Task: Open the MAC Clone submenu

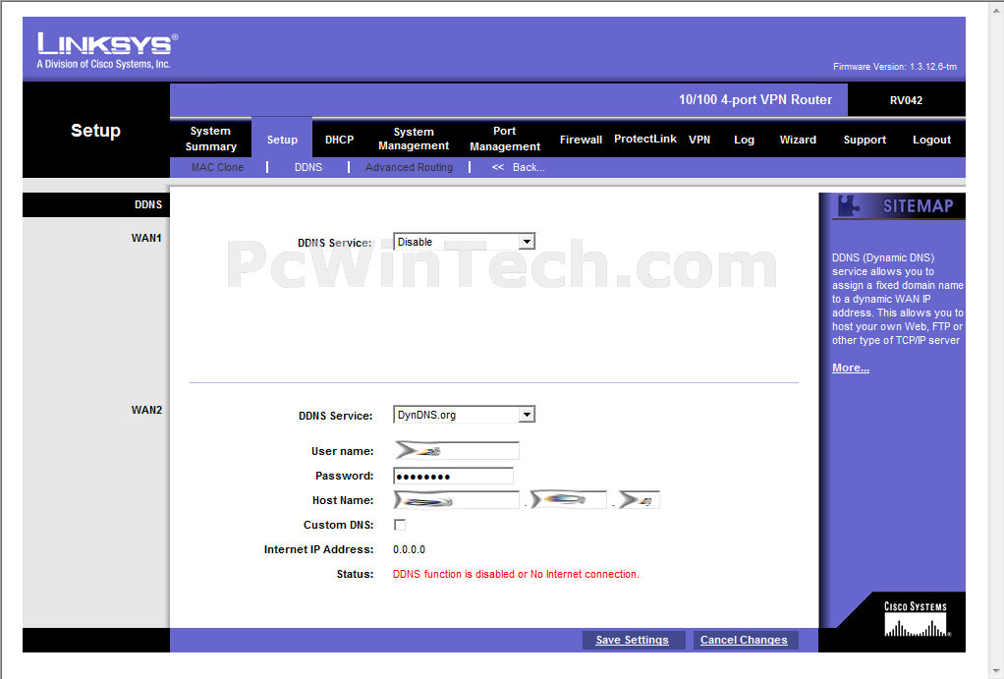Action: tap(217, 167)
